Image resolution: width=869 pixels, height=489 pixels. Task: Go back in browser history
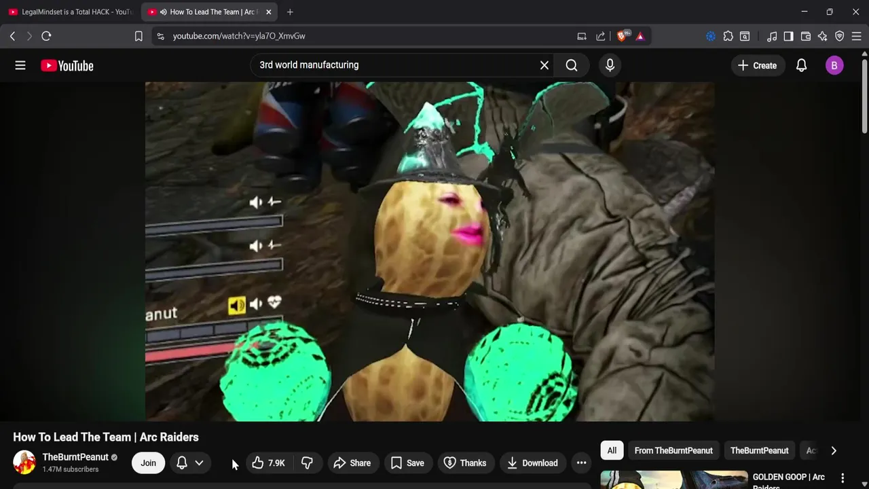(x=12, y=36)
